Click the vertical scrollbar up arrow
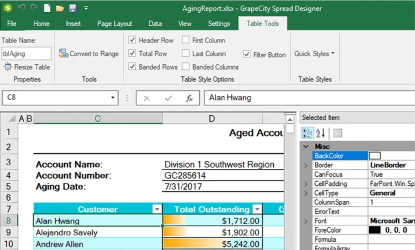The image size is (415, 250). click(x=290, y=119)
